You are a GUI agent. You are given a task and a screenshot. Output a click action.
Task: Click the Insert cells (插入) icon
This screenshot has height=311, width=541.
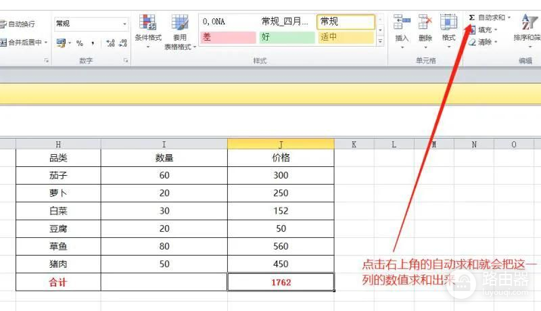pyautogui.click(x=402, y=22)
